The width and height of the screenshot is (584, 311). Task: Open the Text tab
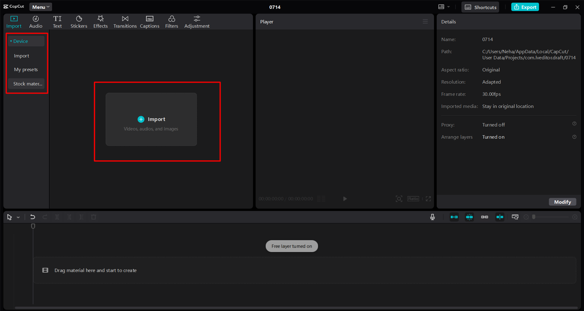pos(57,22)
